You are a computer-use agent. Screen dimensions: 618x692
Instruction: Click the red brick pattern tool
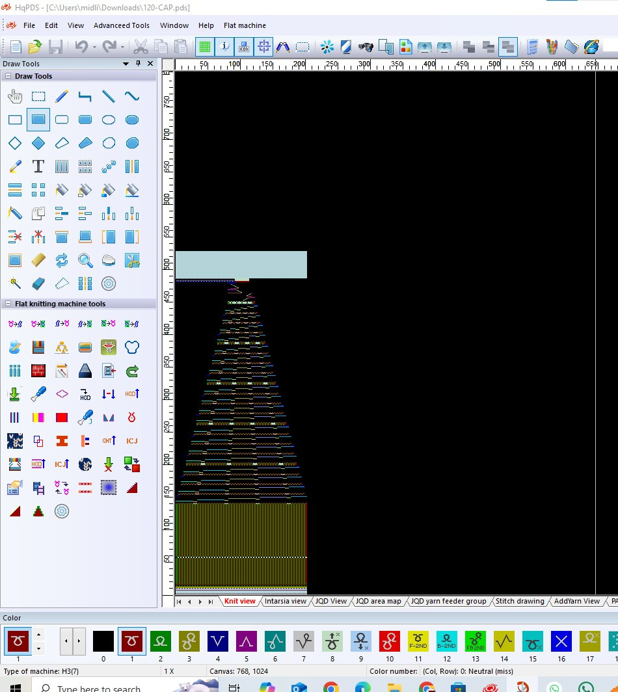[38, 371]
